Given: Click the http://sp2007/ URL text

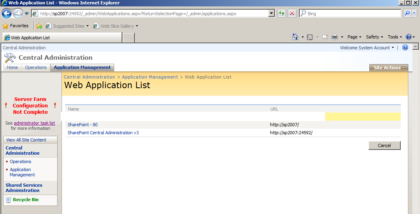Looking at the screenshot, I should point(284,125).
